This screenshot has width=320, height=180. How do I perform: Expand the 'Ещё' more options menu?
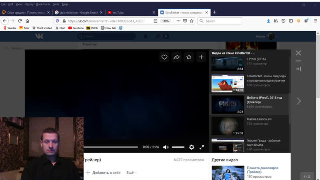click(130, 172)
